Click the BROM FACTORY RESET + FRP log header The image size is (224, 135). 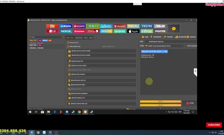[x=154, y=51]
